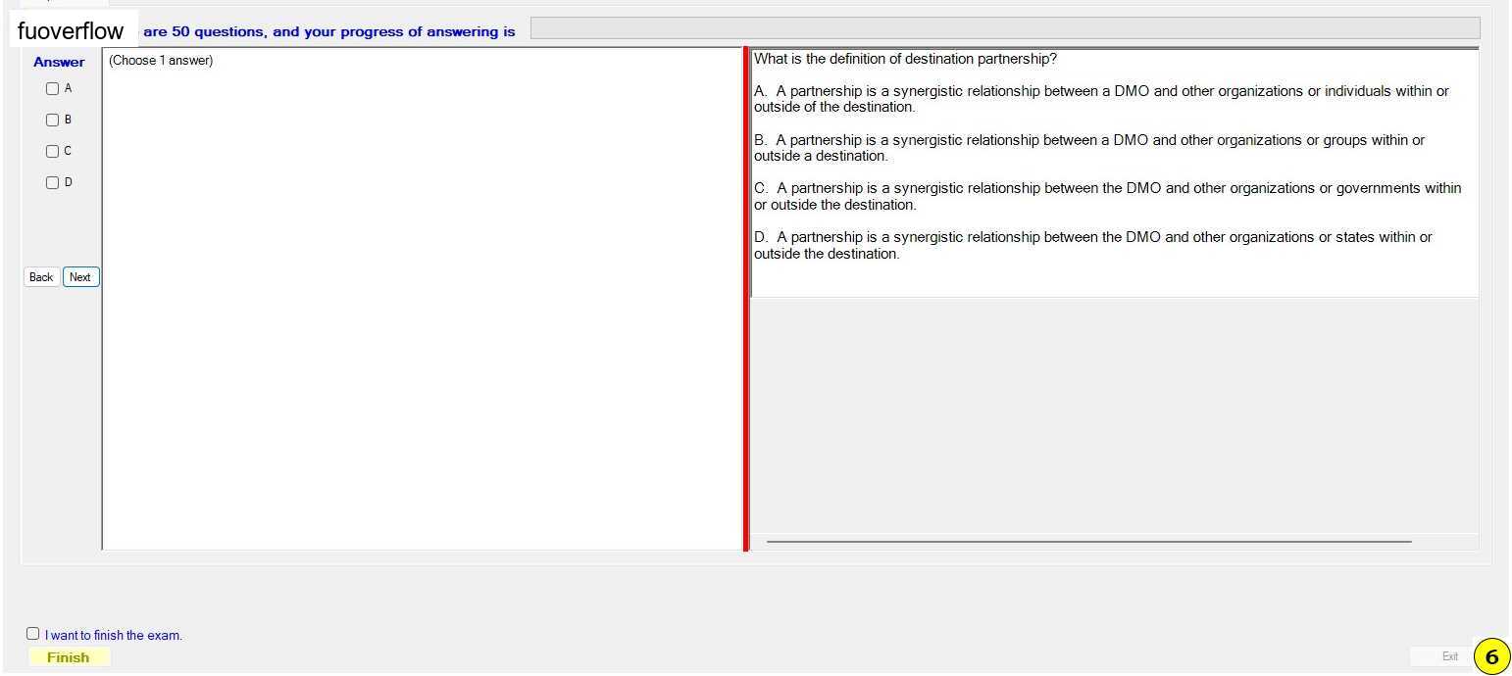This screenshot has height=676, width=1512.
Task: Click the blue 'Answer' heading label
Action: point(59,62)
